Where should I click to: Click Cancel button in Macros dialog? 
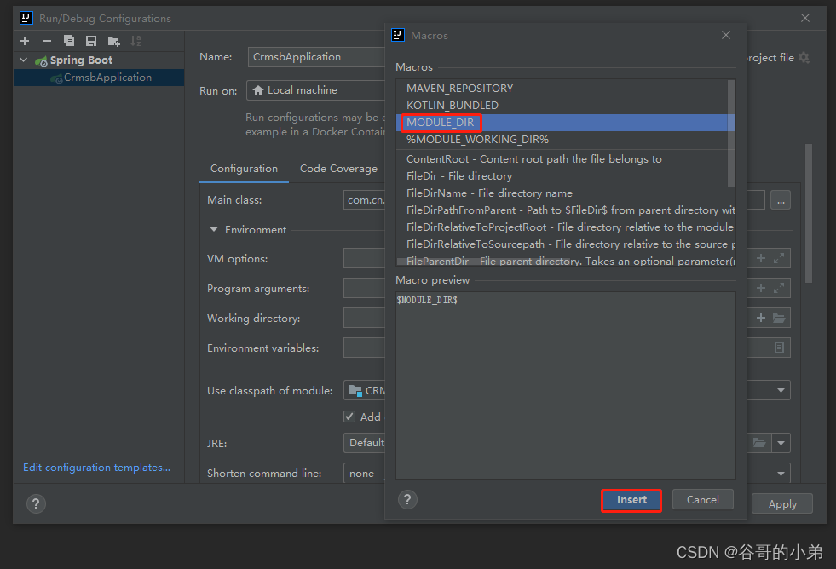coord(703,500)
